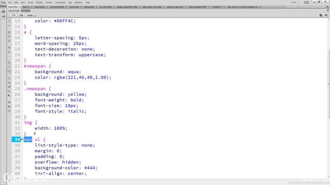Open the Insert menu
The width and height of the screenshot is (330, 185).
click(x=30, y=3)
